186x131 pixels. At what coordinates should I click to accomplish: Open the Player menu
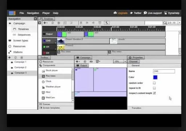click(46, 13)
